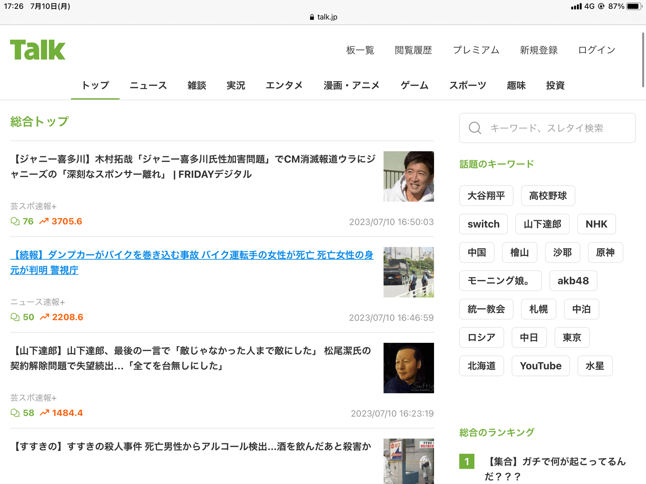This screenshot has height=484, width=646.
Task: Click the 沙耶 keyword tag
Action: point(562,252)
